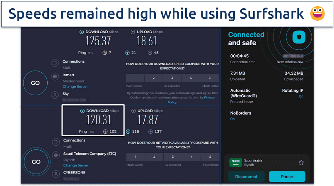Click the Iomart server name
Viewport: 334px width, 186px height.
[68, 75]
